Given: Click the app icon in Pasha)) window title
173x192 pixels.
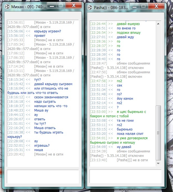Looking at the screenshot, I should point(90,8).
